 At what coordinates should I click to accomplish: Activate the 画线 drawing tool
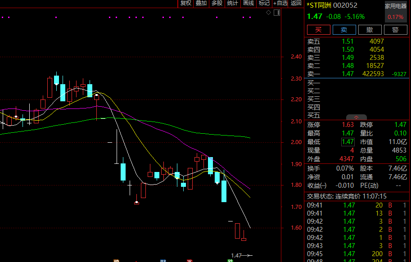[248, 3]
